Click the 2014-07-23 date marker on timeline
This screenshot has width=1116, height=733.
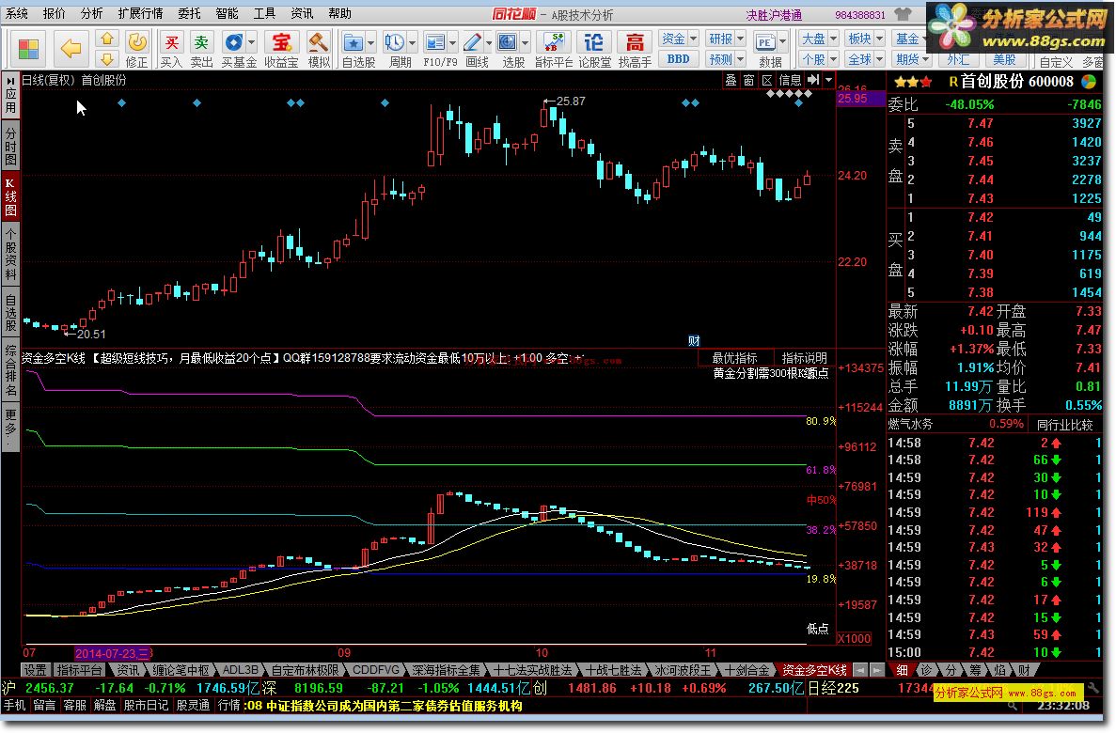[x=112, y=653]
